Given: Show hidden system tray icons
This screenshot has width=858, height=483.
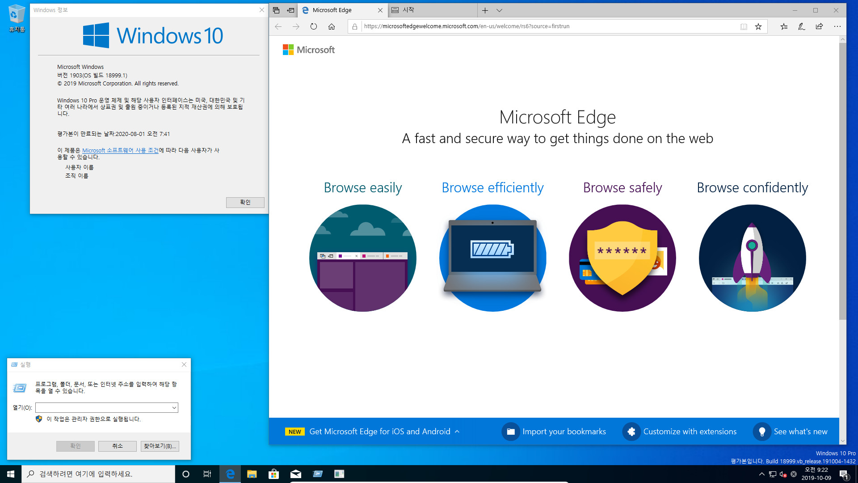Looking at the screenshot, I should pos(761,474).
